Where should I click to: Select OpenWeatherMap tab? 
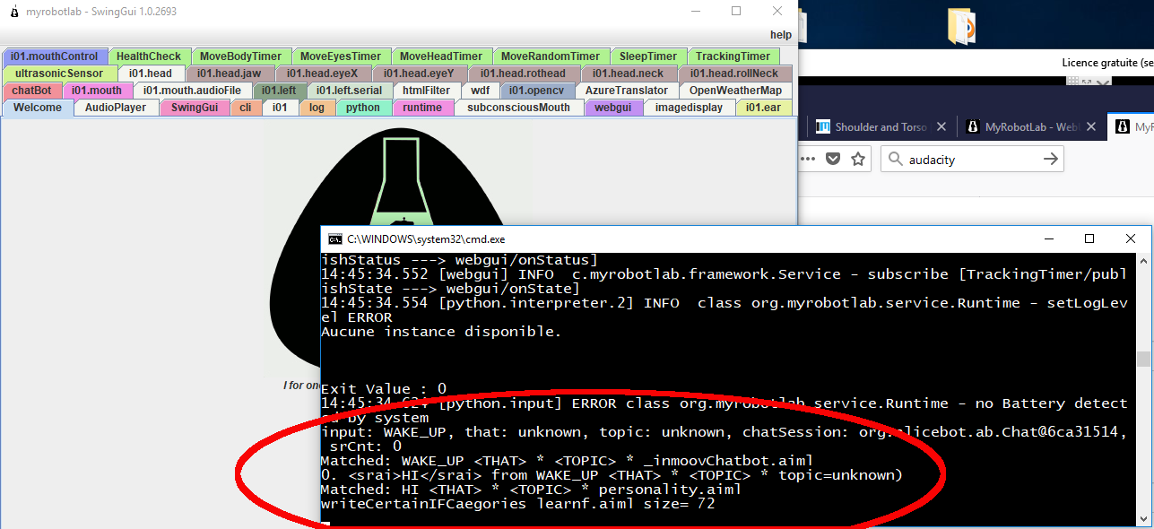tap(735, 91)
